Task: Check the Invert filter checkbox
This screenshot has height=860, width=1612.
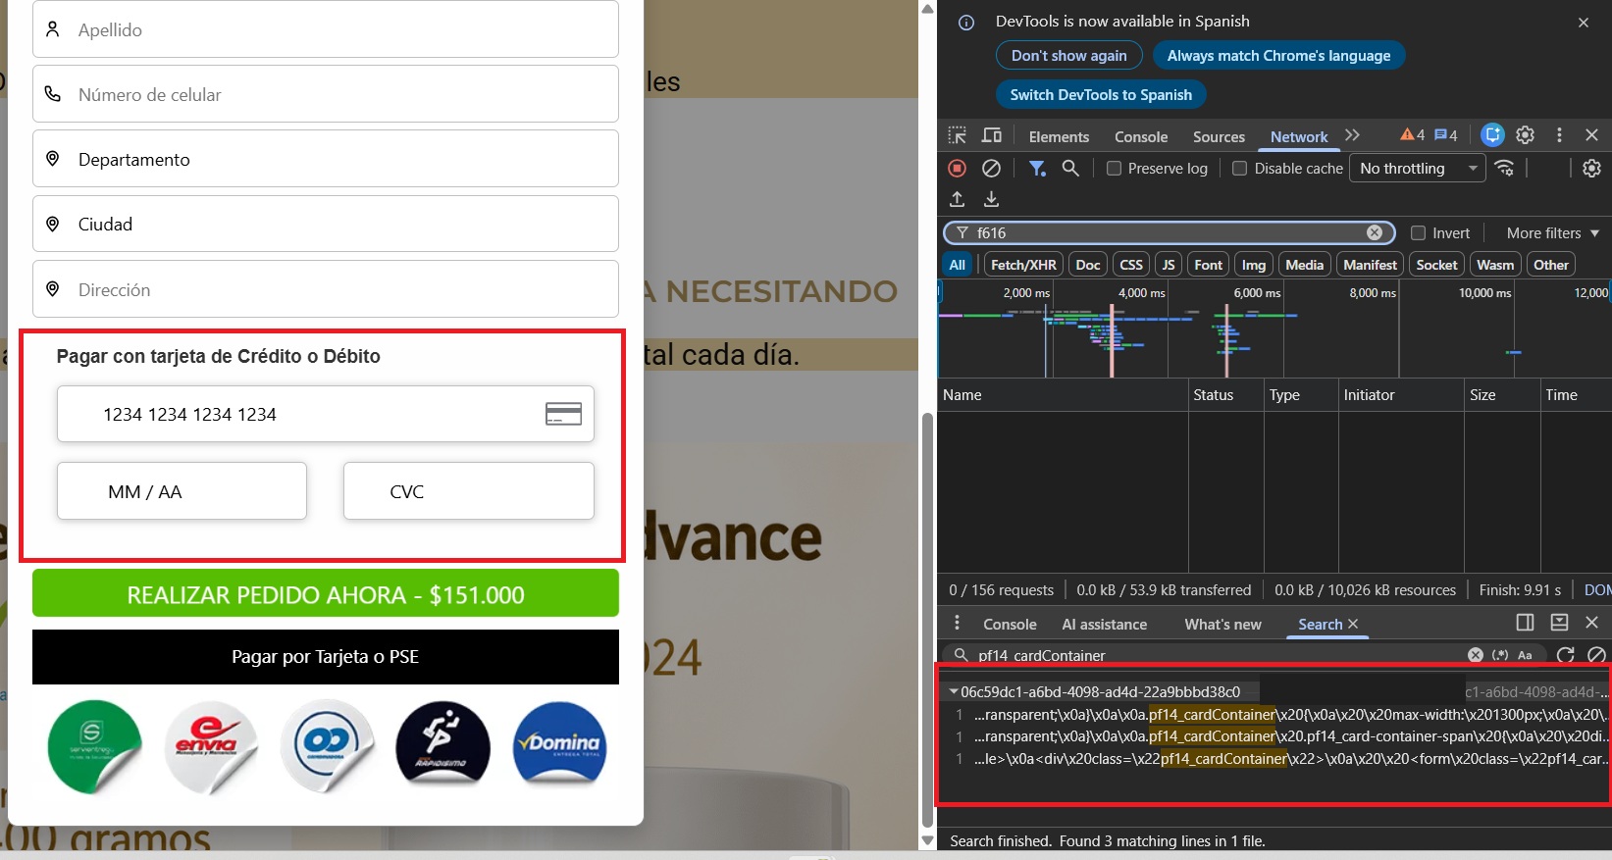Action: [1418, 232]
